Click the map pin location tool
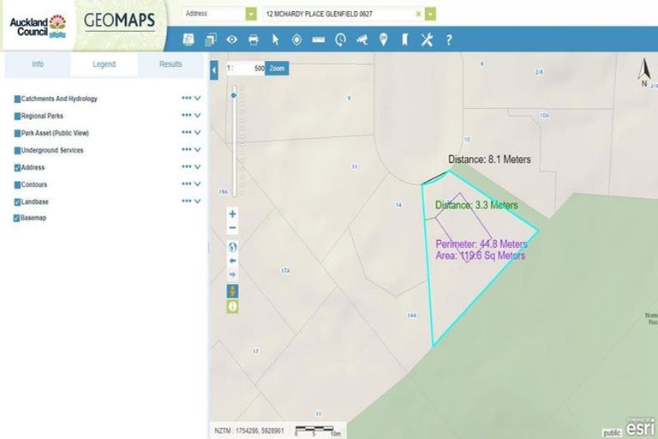This screenshot has width=658, height=439. tap(383, 39)
